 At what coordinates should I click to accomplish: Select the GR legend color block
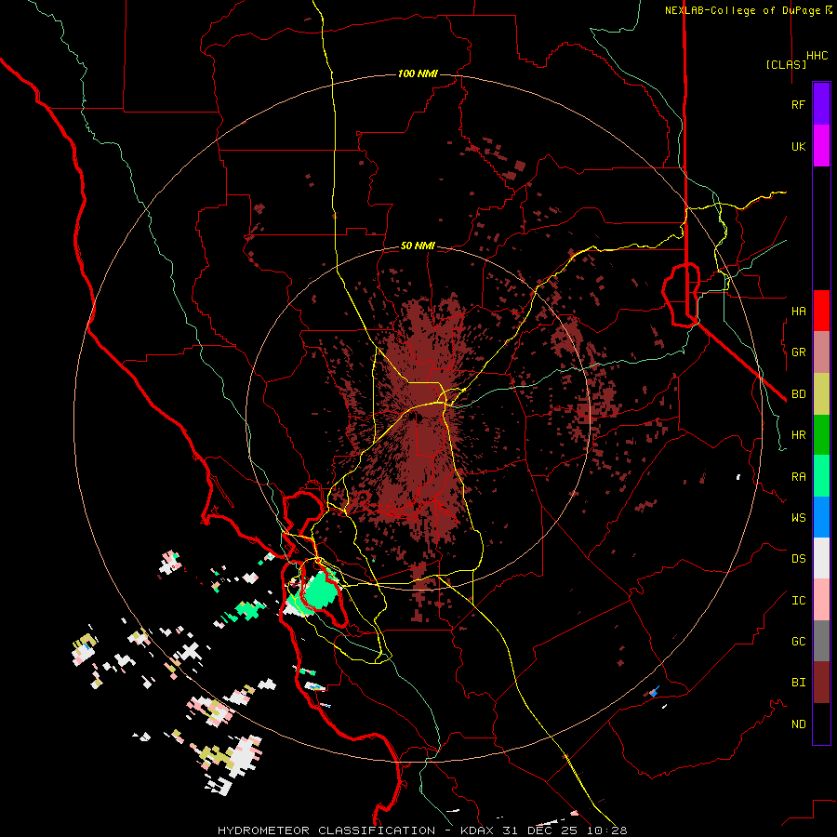coord(821,352)
